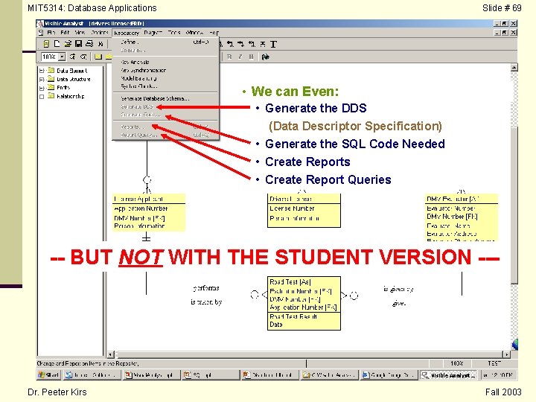Screen dimensions: 536x402
Task: Switch to the SQL.ppt taskbar button
Action: tap(209, 375)
